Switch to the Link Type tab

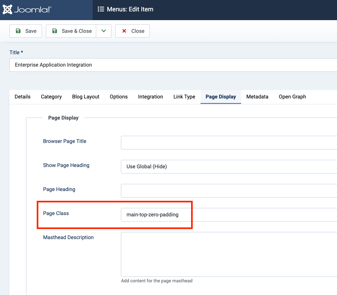pos(184,97)
